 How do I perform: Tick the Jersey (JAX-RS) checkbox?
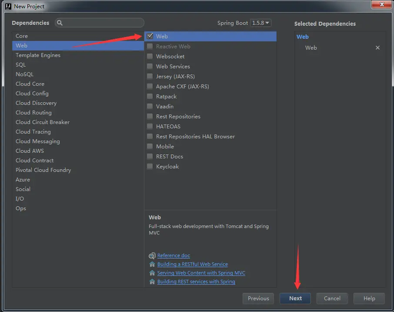(x=150, y=77)
